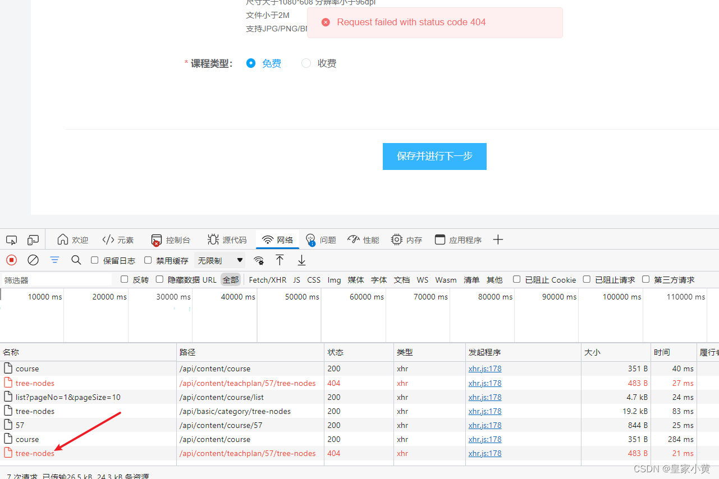Open the 应用程序 (Application) tab
The image size is (719, 479).
pyautogui.click(x=458, y=240)
